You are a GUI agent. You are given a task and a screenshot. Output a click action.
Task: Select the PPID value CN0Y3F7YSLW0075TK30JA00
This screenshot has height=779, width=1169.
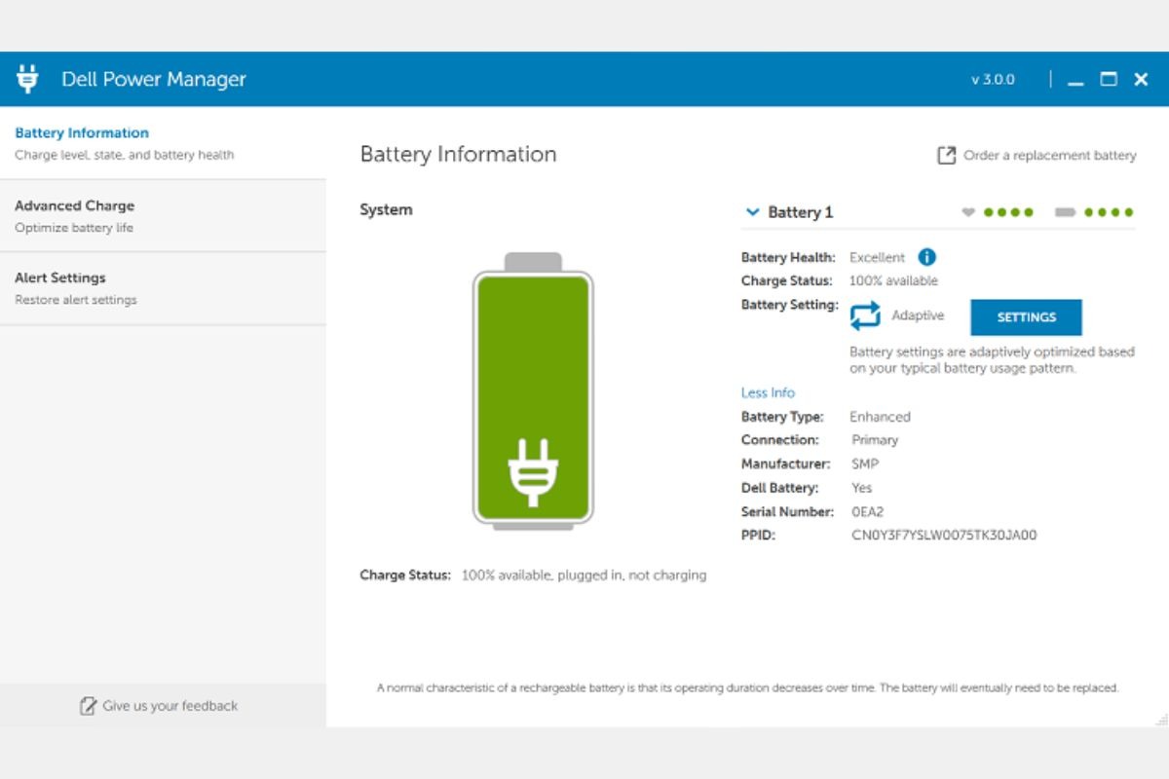pyautogui.click(x=944, y=535)
